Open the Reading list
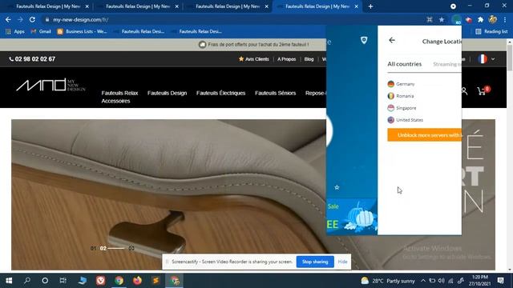The width and height of the screenshot is (513, 288). 491,31
